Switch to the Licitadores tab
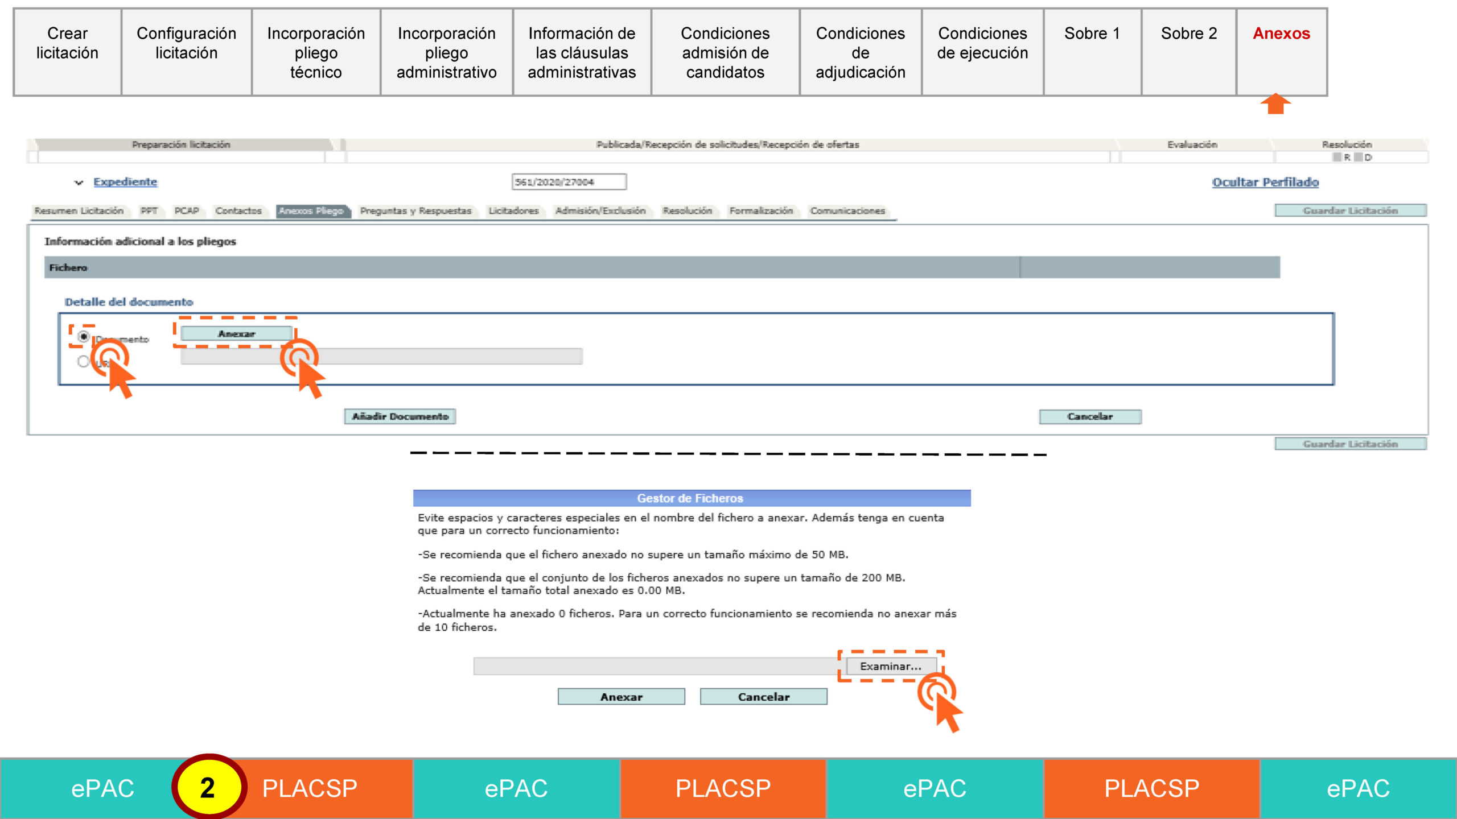Screen dimensions: 1457x819 click(513, 211)
